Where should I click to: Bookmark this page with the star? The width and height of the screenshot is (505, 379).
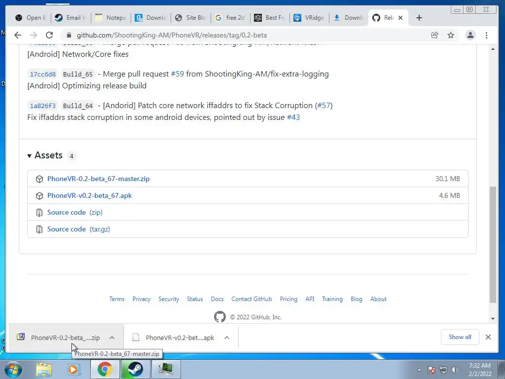coord(451,35)
